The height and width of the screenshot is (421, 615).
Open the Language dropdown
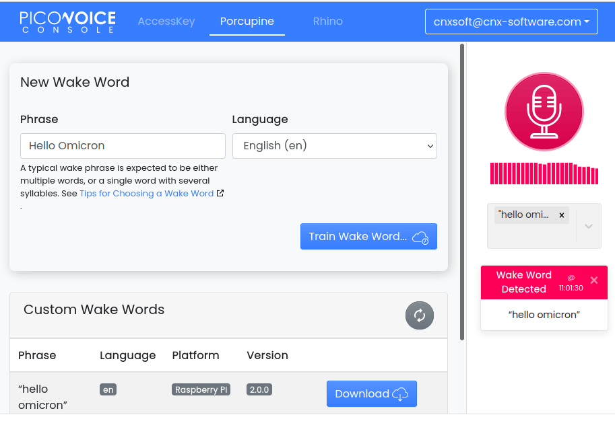click(334, 146)
